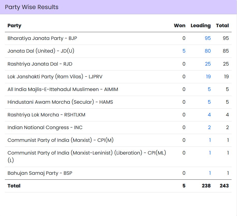Sort by the Leading column header

click(200, 25)
